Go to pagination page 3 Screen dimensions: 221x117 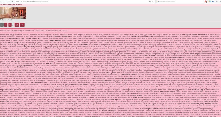(9, 25)
